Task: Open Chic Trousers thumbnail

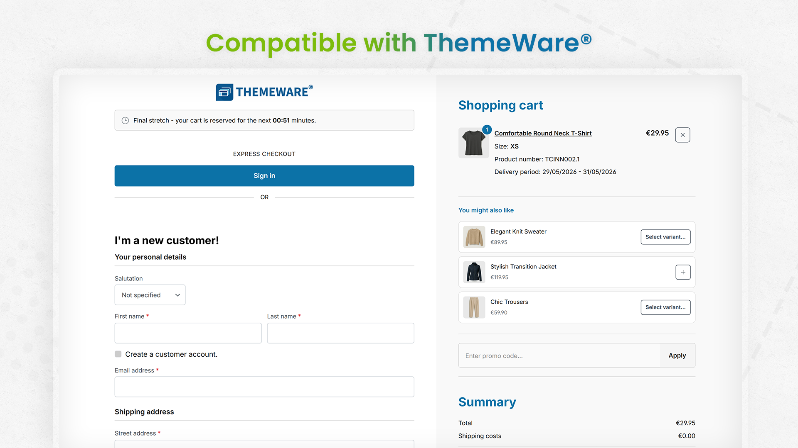Action: pyautogui.click(x=474, y=307)
